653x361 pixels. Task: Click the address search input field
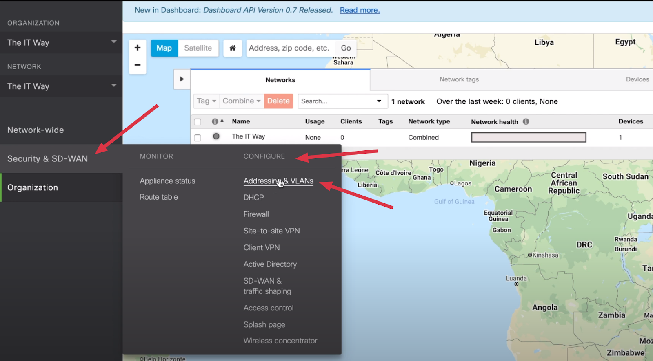290,48
